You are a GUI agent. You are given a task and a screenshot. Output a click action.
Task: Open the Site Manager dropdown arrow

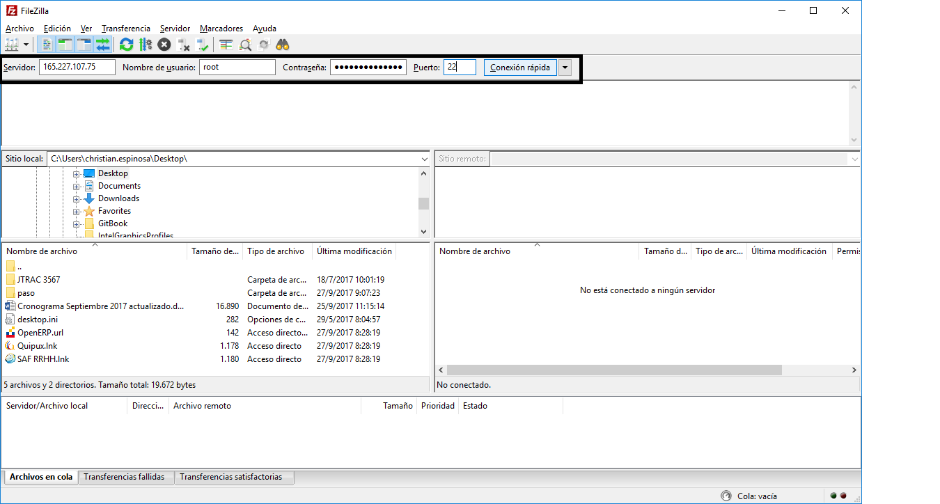(x=26, y=45)
